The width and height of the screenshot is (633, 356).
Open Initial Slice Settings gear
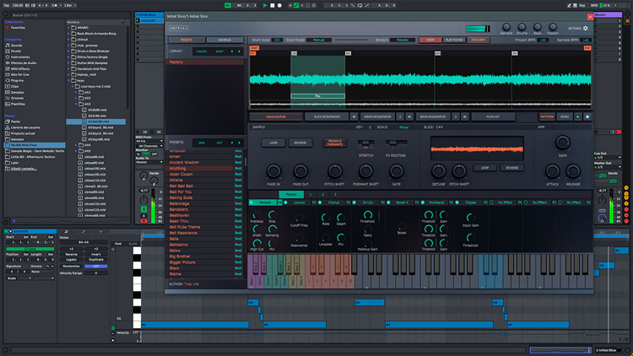click(x=586, y=29)
